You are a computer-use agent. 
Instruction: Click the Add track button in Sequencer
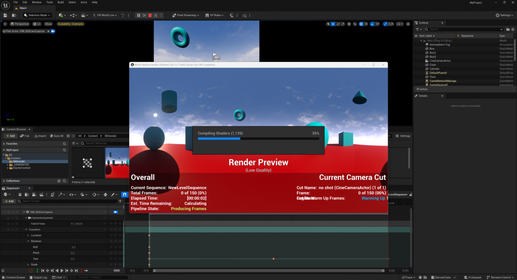pos(9,201)
